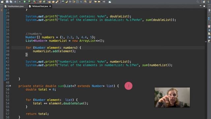Click on 'double total = 0;' line
The width and height of the screenshot is (211, 119).
41,90
